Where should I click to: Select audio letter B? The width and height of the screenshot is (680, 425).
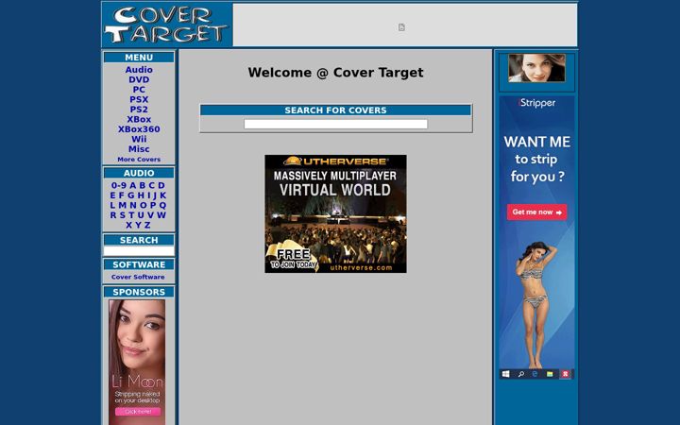pos(143,186)
